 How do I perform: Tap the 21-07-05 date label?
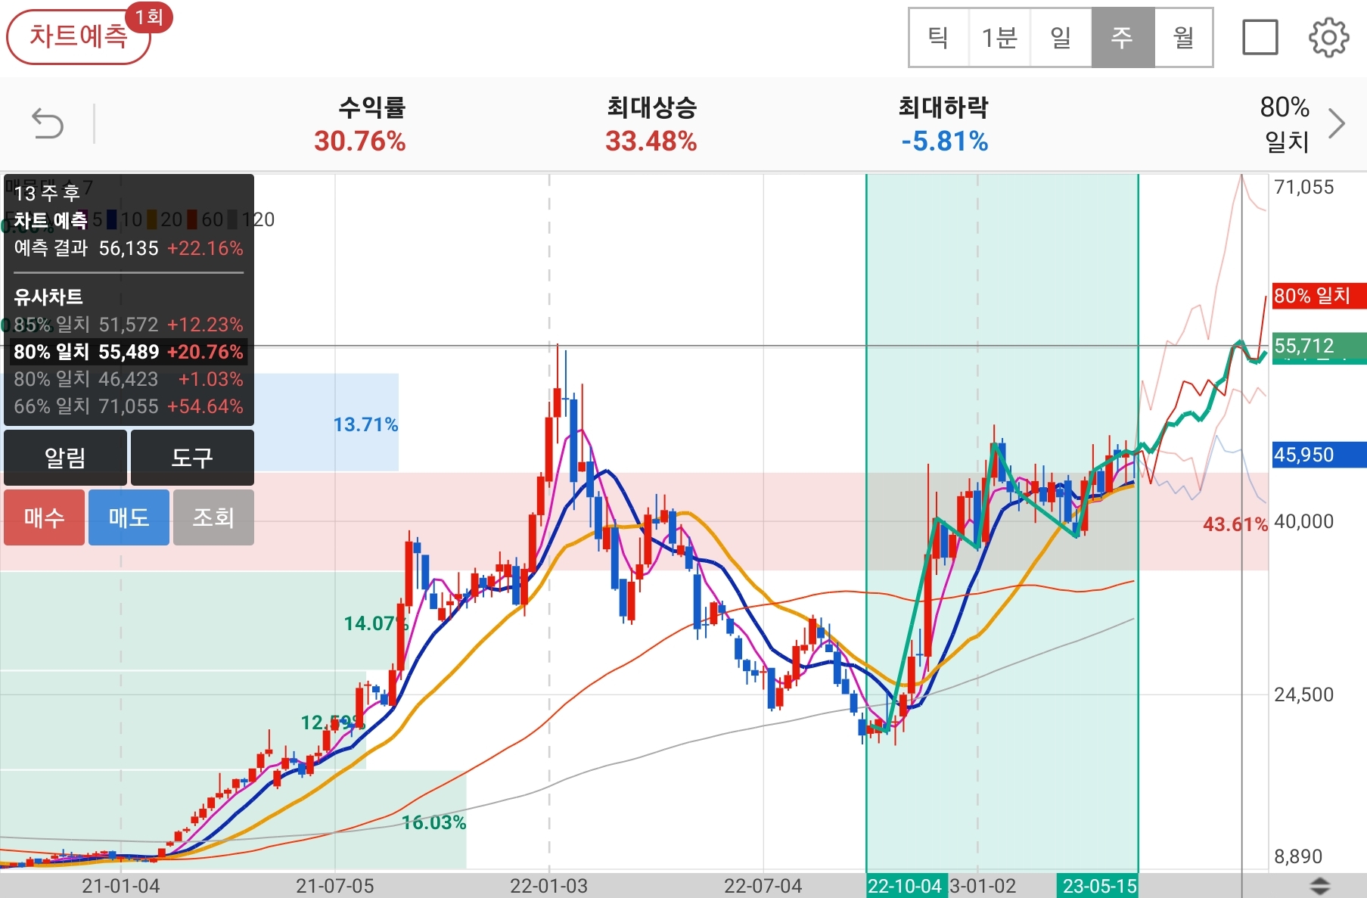pyautogui.click(x=334, y=886)
